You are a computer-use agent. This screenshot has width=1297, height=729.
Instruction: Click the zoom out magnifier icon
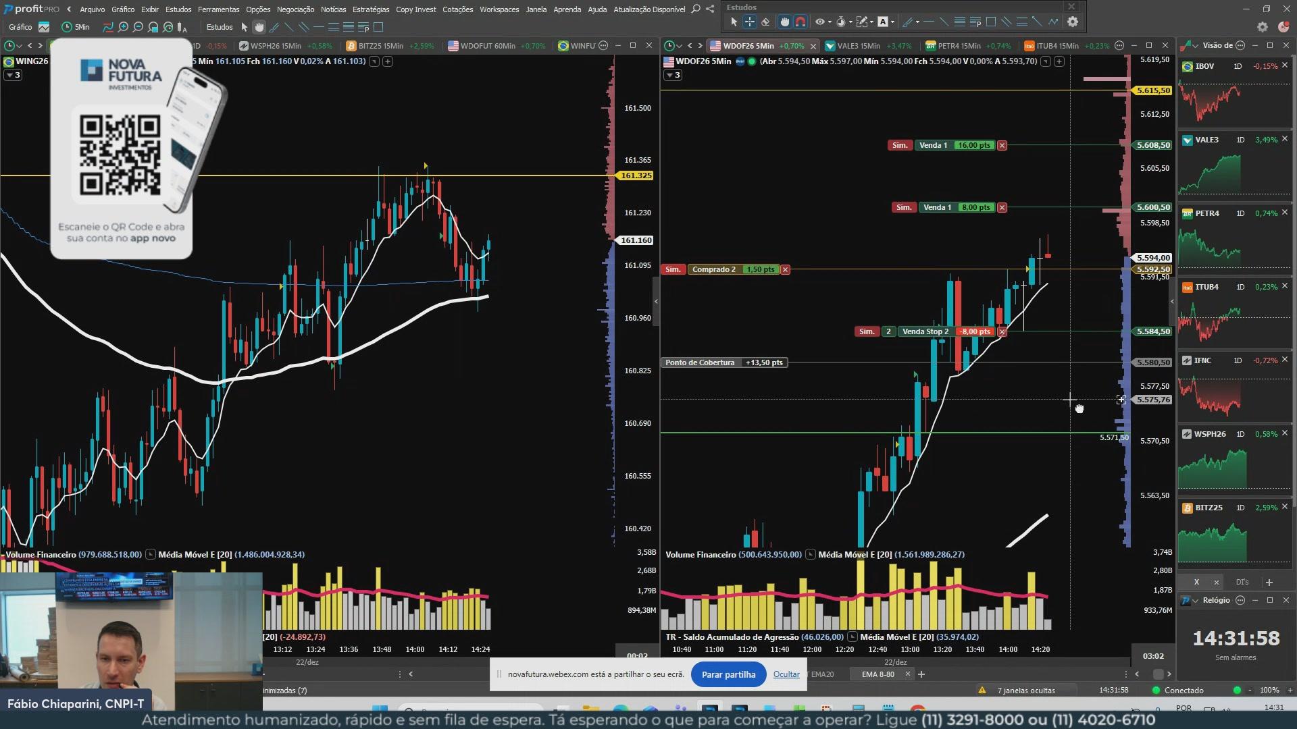coord(138,27)
